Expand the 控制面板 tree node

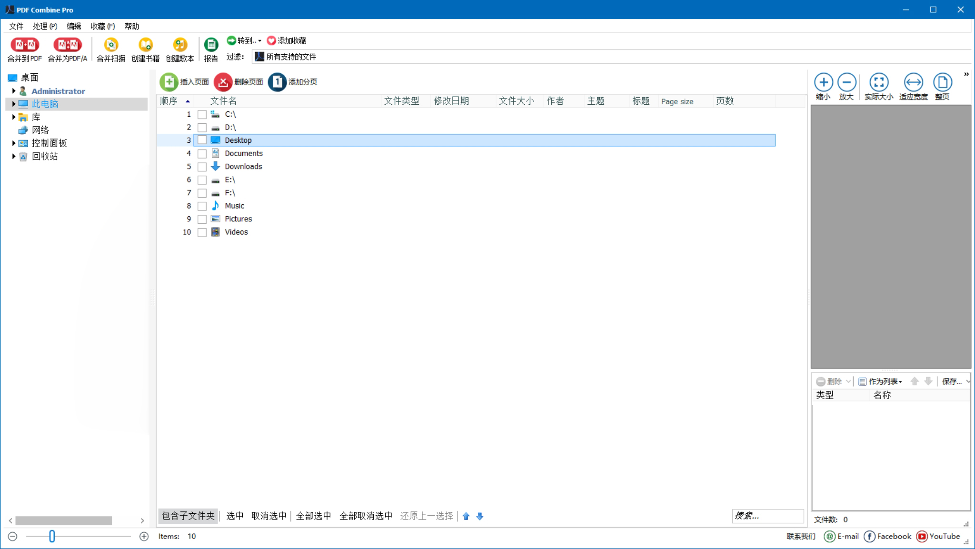click(13, 143)
